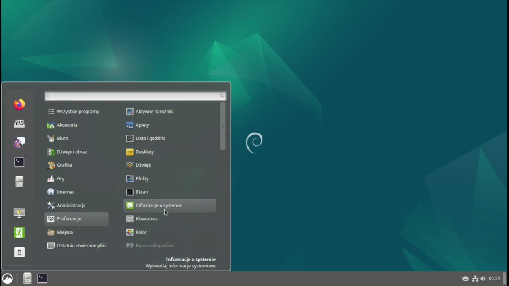Open the Desklety settings entry
Screen dimensions: 509x286
click(x=169, y=152)
